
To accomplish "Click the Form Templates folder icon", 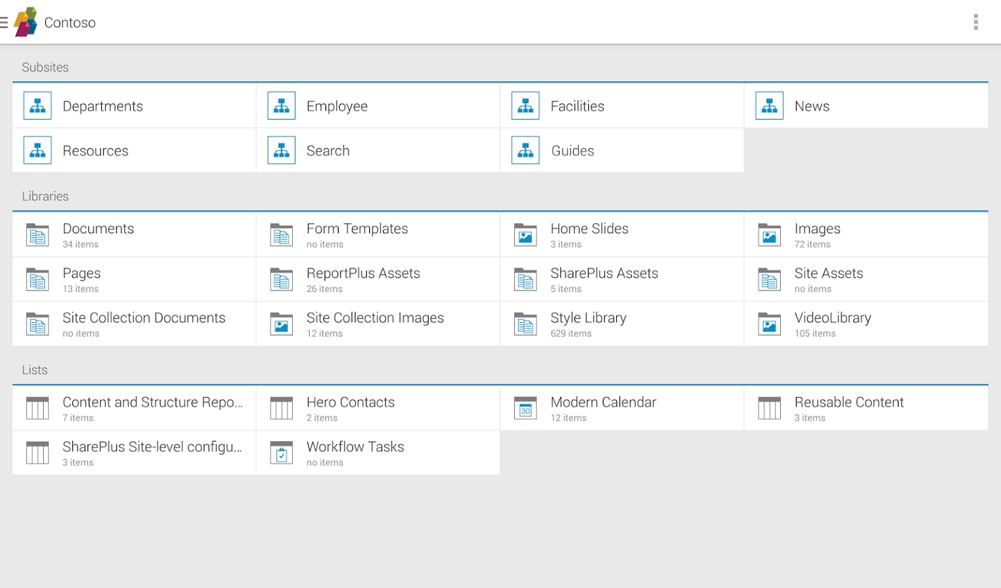I will point(282,235).
